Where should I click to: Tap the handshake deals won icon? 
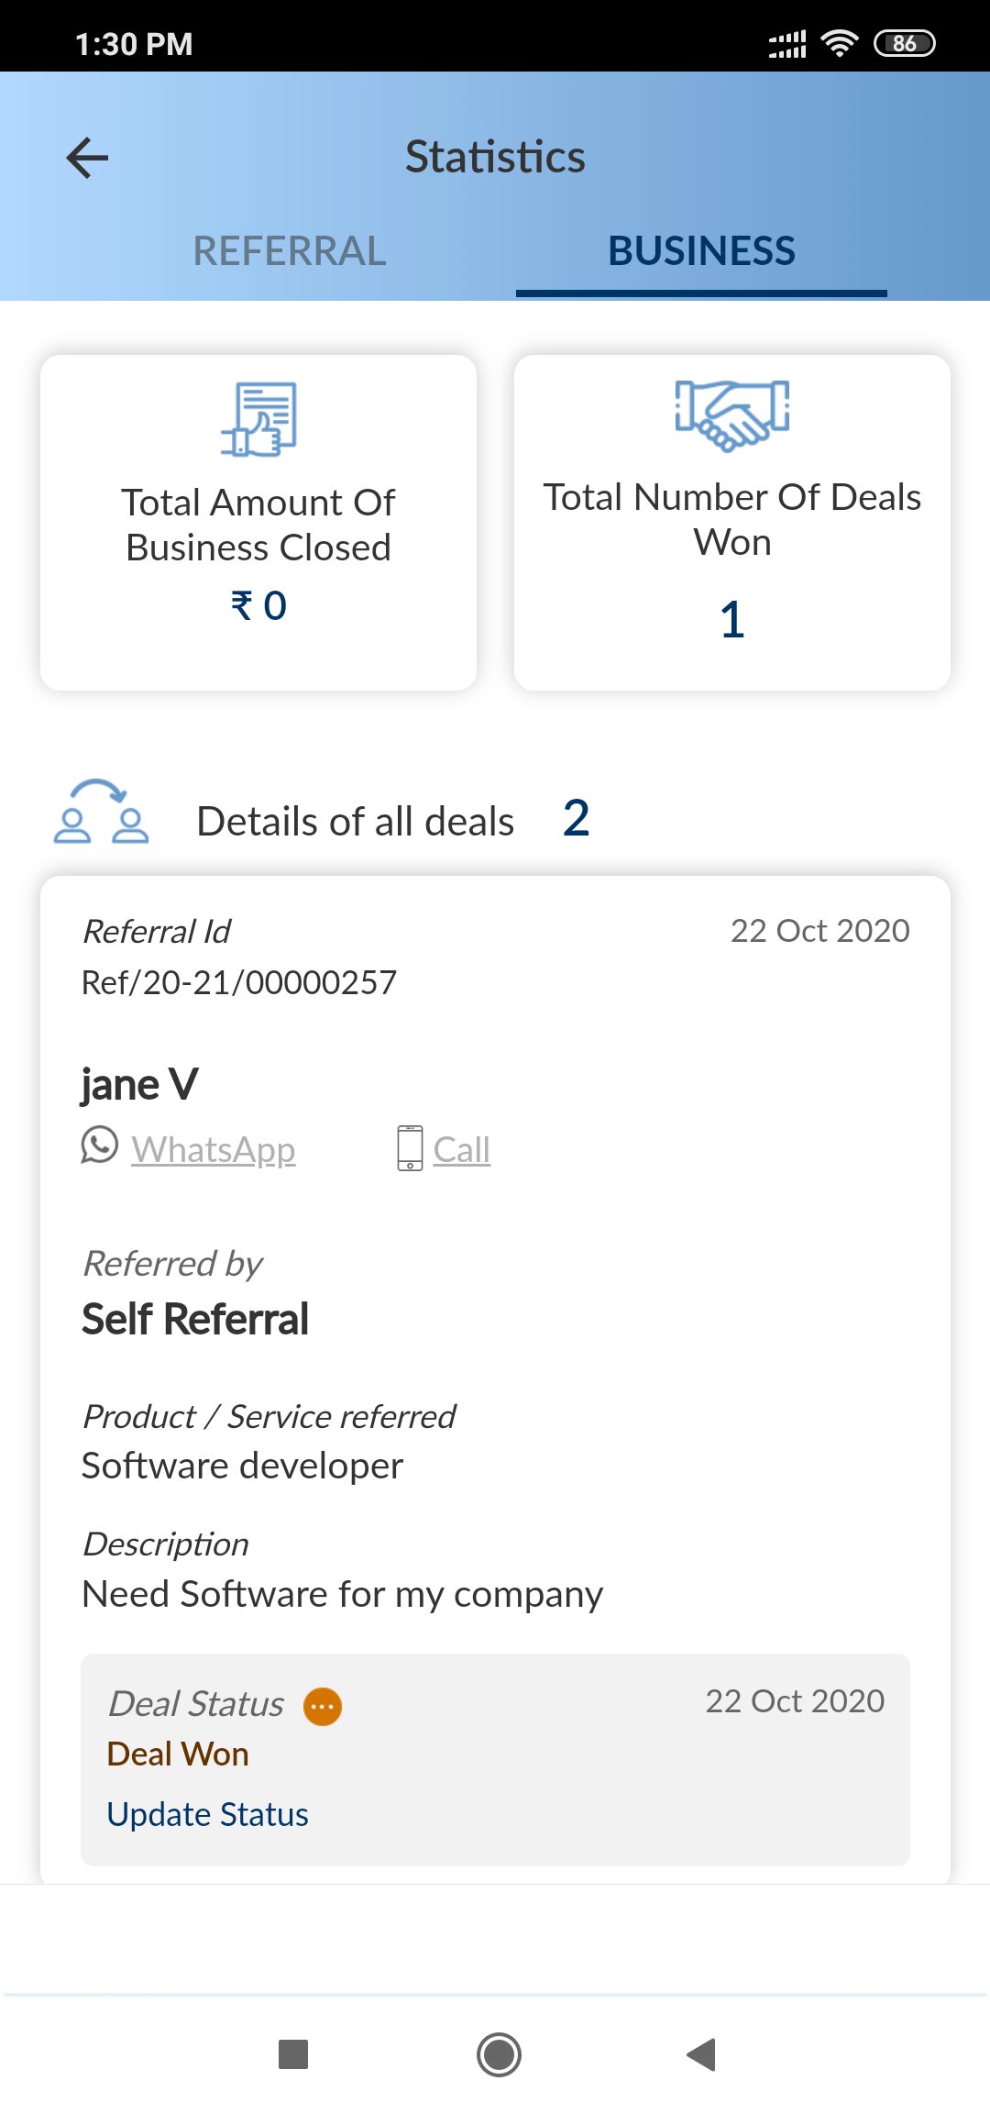(731, 415)
